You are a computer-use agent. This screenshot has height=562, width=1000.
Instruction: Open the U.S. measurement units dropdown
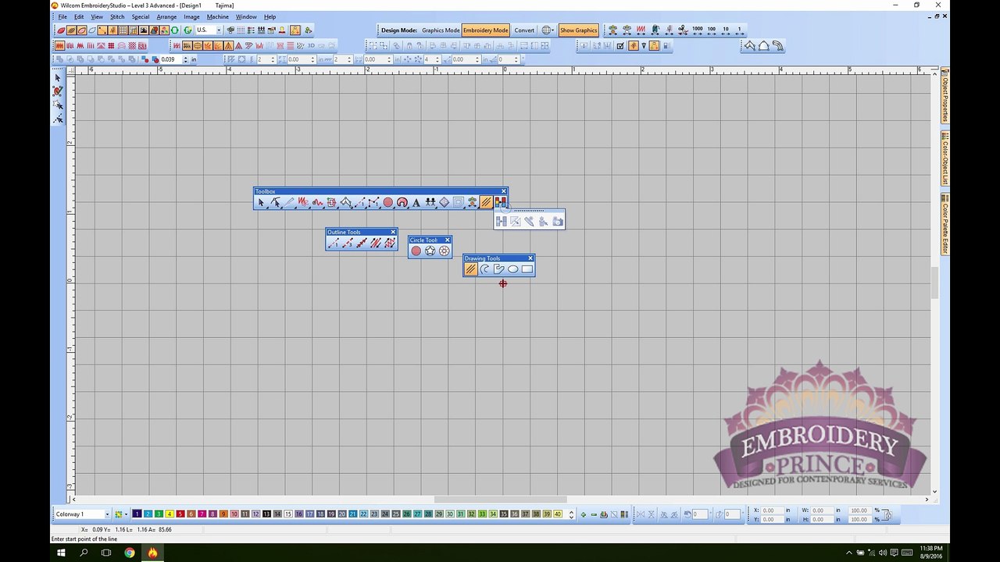point(209,30)
